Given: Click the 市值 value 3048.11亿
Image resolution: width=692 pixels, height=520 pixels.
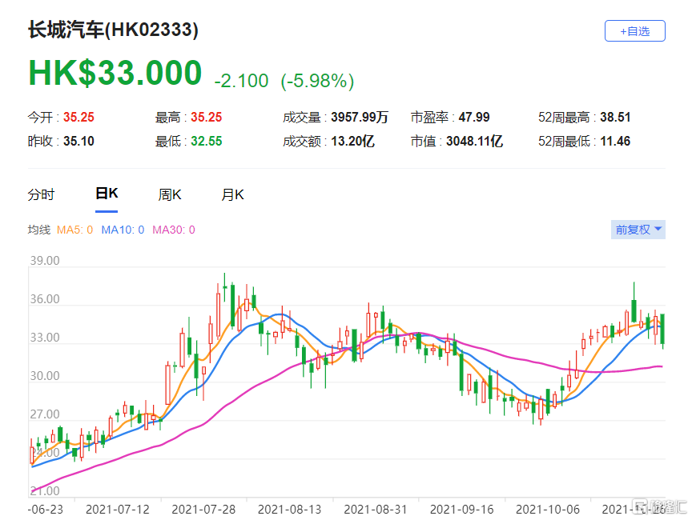Looking at the screenshot, I should (x=474, y=141).
